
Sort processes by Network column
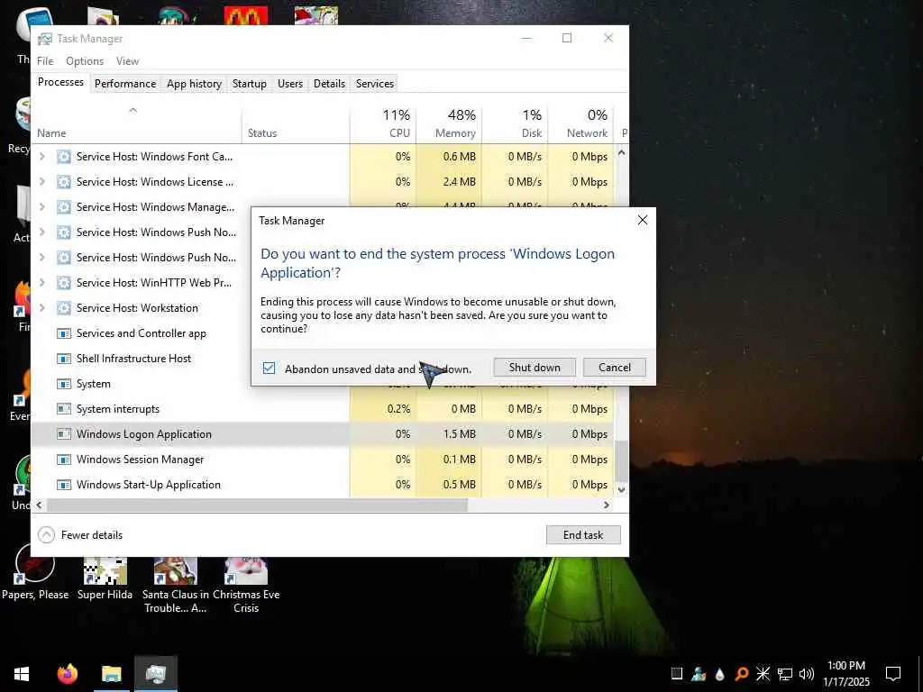click(581, 123)
